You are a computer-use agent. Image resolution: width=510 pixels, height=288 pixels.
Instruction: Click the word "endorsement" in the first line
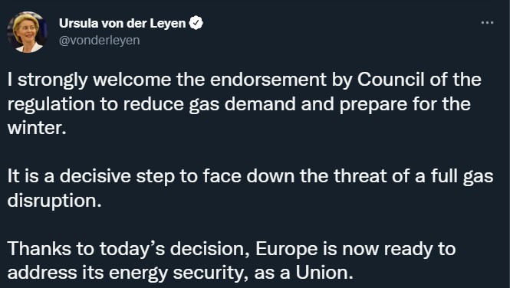(268, 80)
